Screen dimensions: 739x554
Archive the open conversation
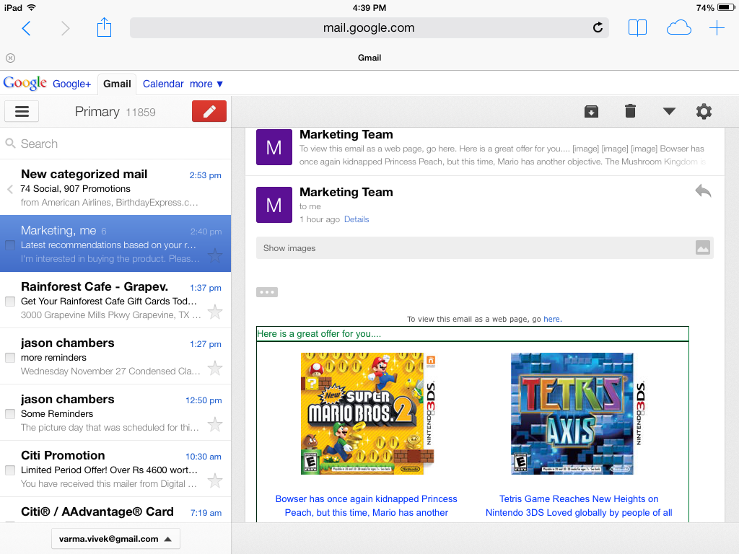[x=591, y=112]
